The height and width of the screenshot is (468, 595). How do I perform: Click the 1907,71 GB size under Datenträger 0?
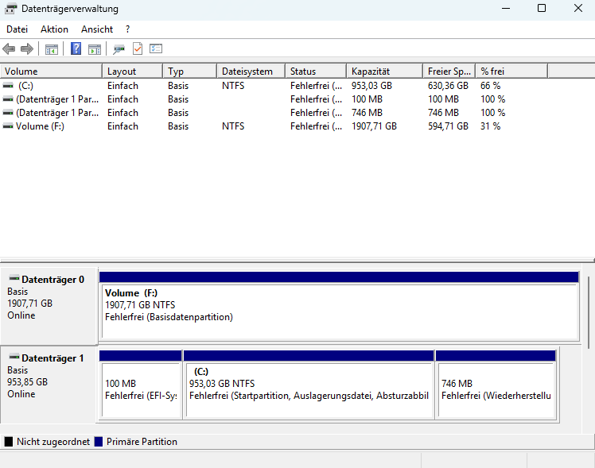[29, 304]
